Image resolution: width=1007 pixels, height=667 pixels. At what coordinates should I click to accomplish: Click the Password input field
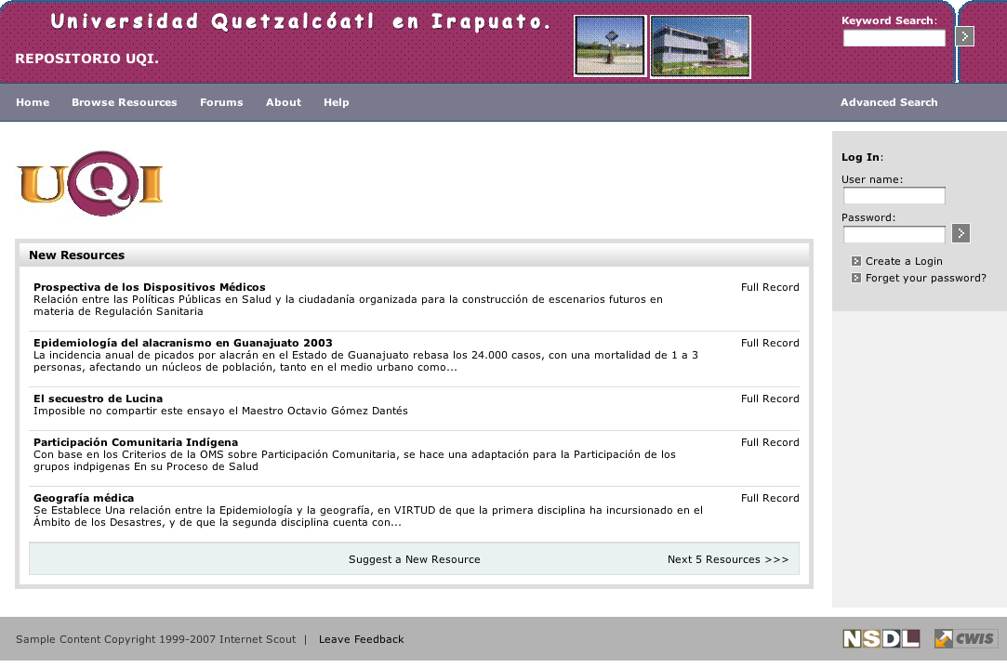(894, 234)
